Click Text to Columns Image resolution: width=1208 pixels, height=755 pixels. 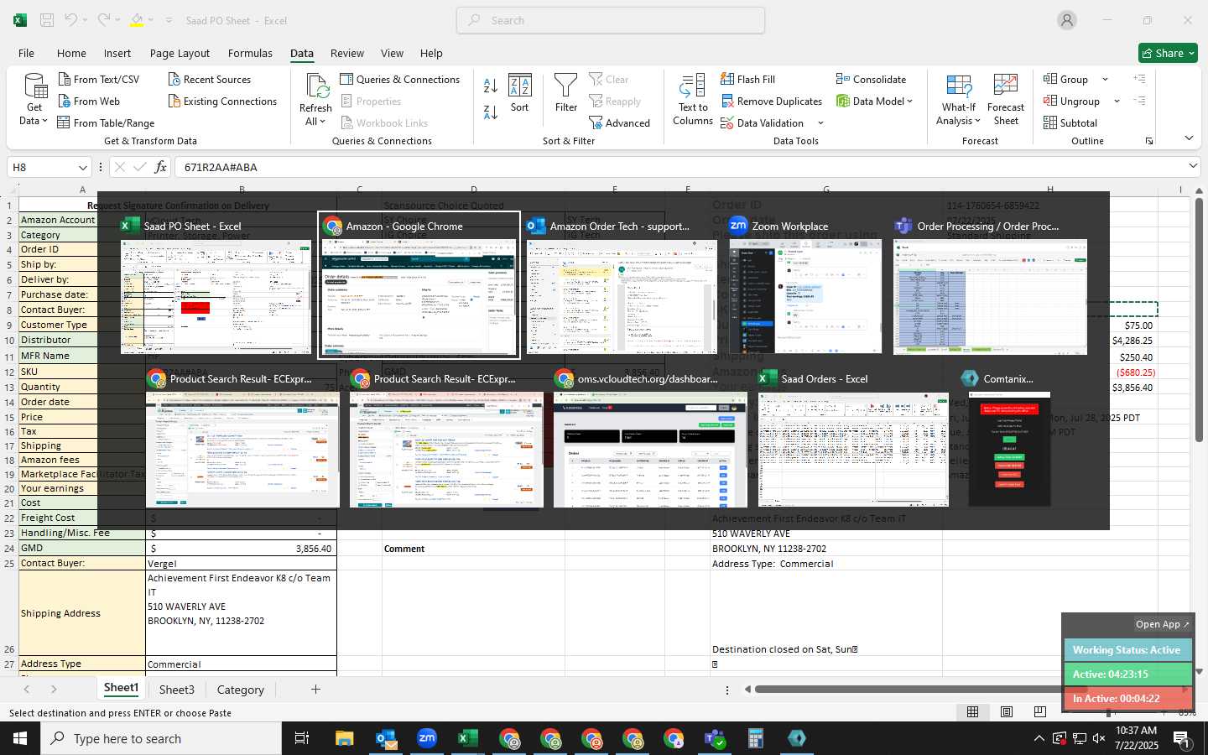point(693,100)
